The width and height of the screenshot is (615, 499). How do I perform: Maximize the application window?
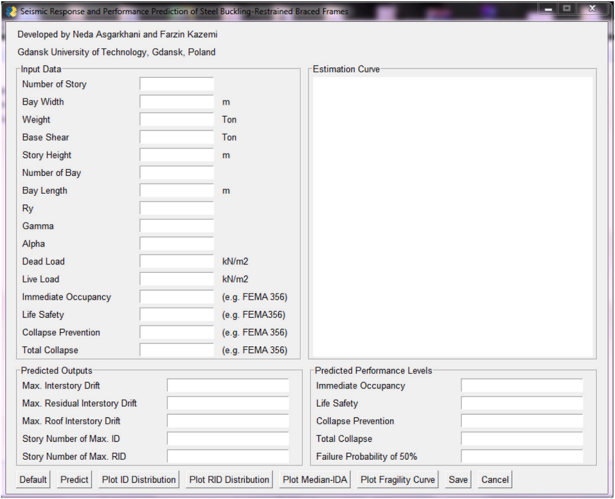point(567,9)
